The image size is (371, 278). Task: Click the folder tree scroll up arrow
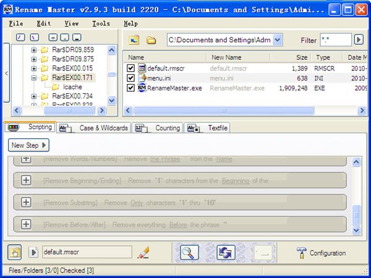click(112, 50)
